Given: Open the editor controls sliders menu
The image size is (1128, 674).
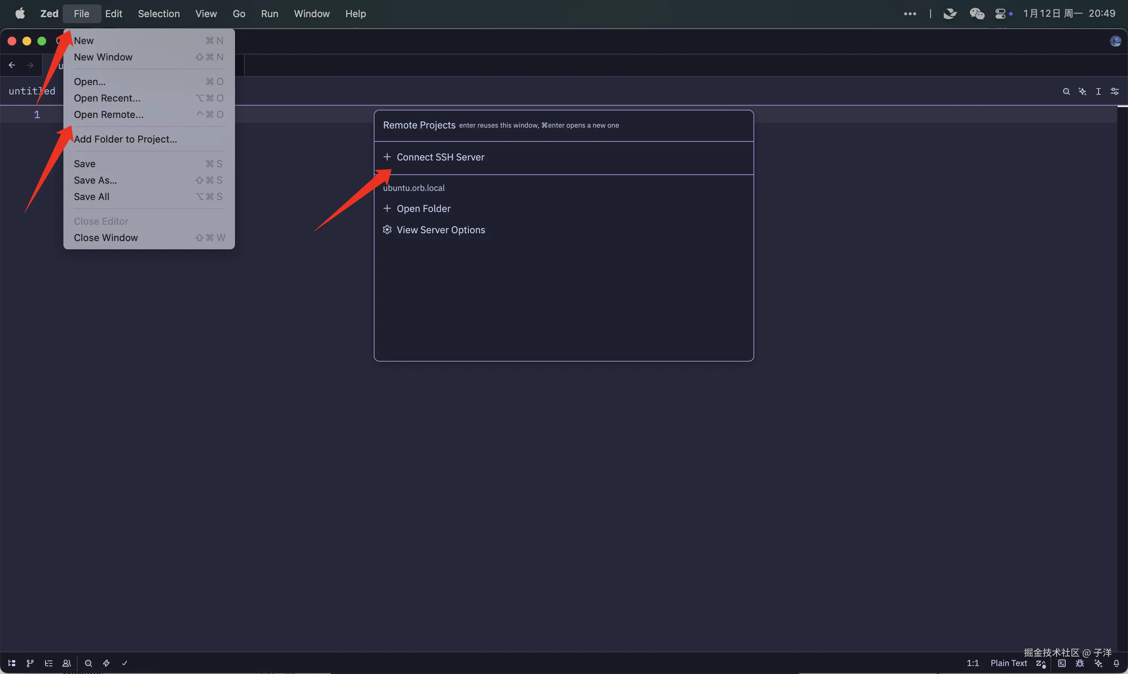Looking at the screenshot, I should pos(1114,91).
